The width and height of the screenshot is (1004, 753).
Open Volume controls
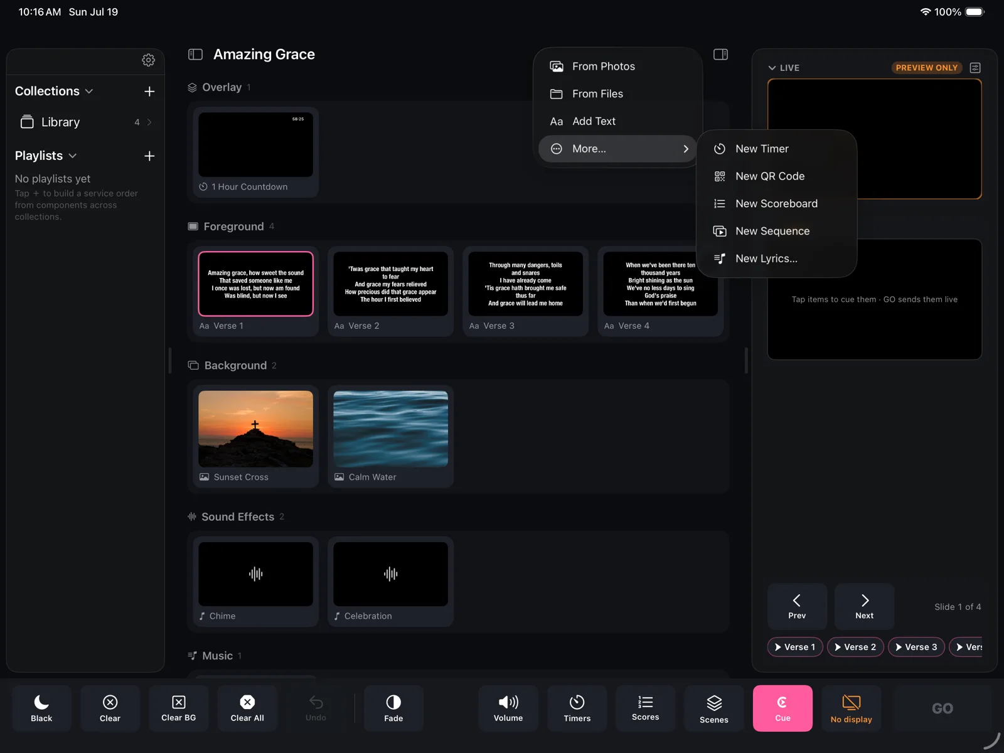[x=508, y=708]
